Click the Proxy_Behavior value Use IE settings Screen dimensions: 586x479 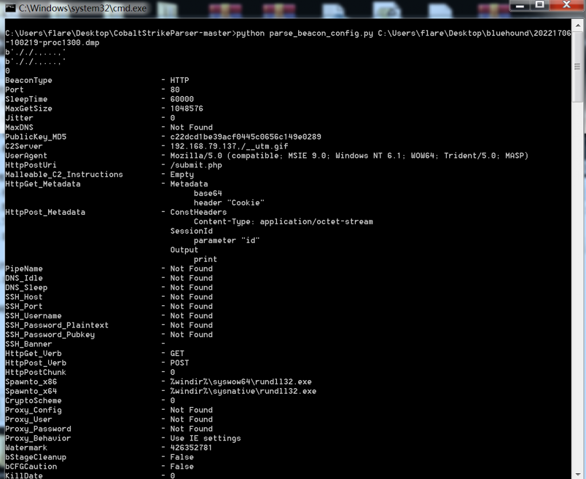205,438
